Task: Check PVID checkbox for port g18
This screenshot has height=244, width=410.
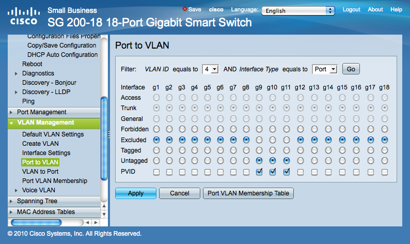Action: (384, 172)
